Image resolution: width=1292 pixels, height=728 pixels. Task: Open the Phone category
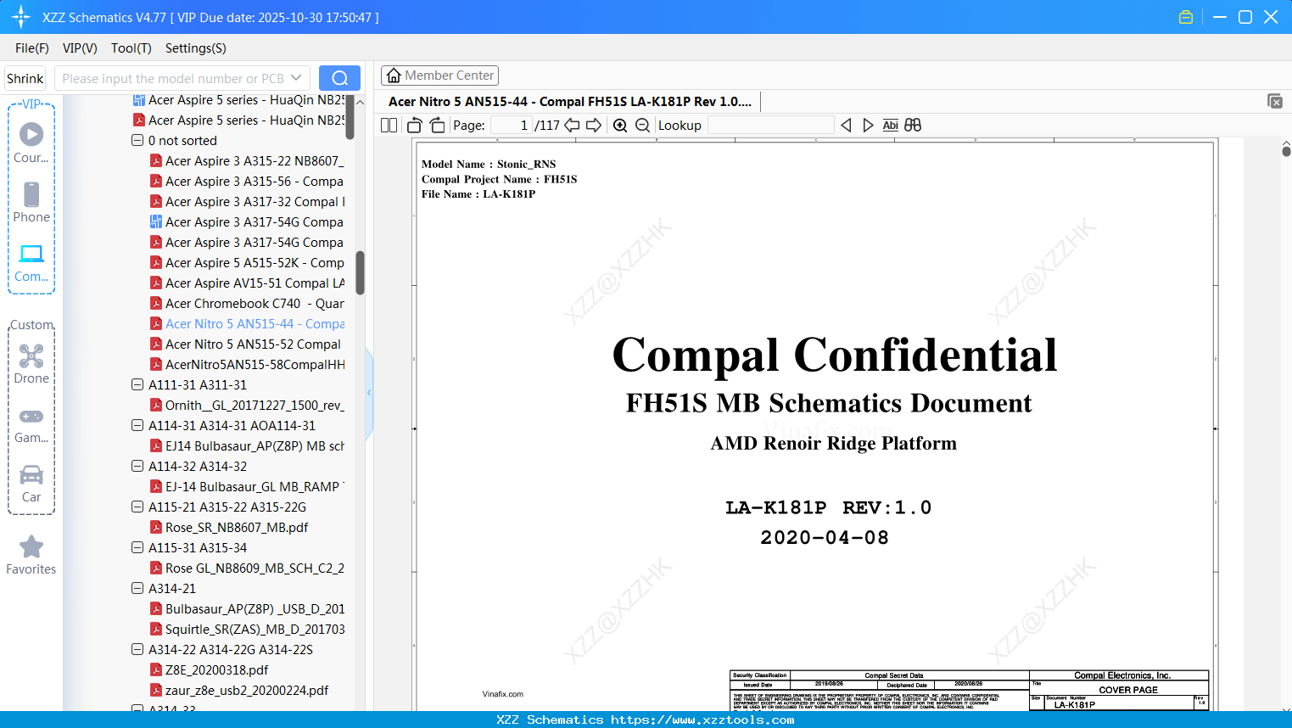point(31,202)
